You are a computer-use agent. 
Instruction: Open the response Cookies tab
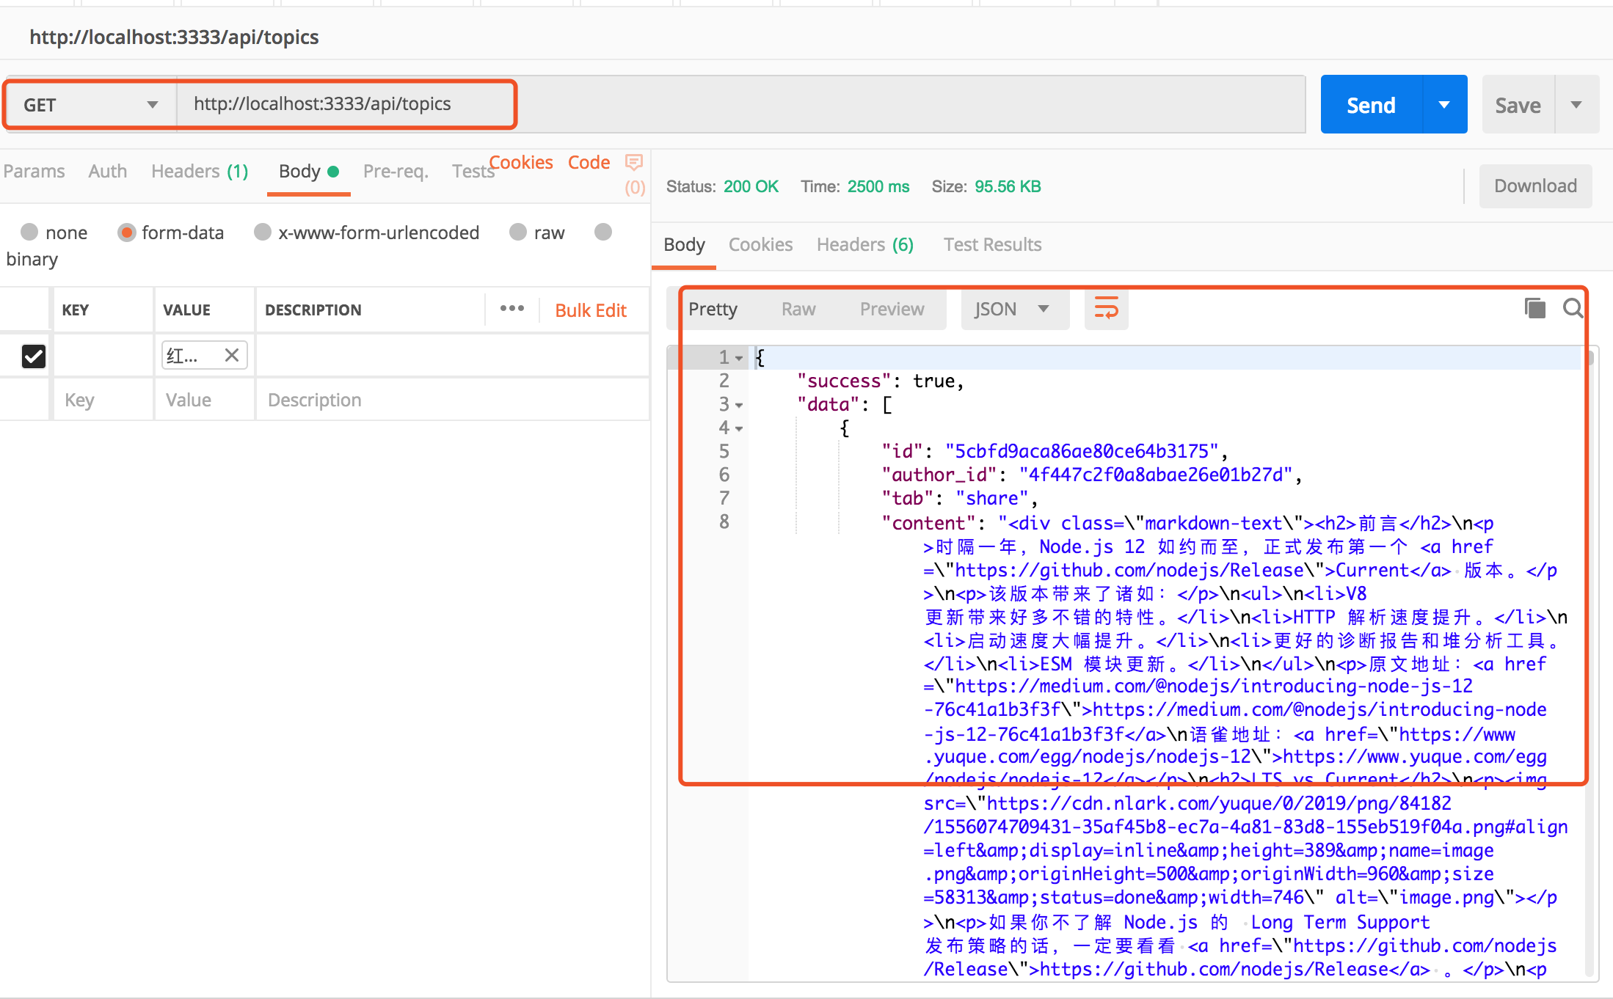[760, 244]
